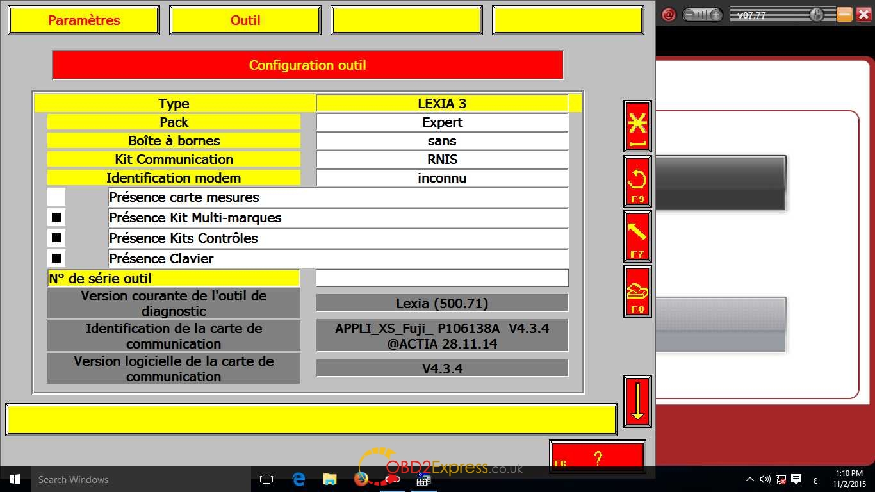The height and width of the screenshot is (492, 875).
Task: Uncheck the Présence Kits Contrôles checkbox
Action: click(56, 238)
